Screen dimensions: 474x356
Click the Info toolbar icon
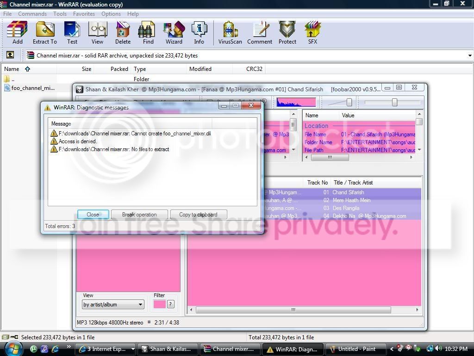pyautogui.click(x=199, y=33)
